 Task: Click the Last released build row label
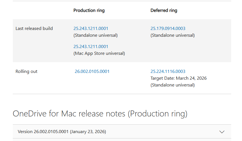tap(34, 29)
